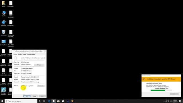Select 'Percent complete: 67%' text

pyautogui.click(x=161, y=88)
